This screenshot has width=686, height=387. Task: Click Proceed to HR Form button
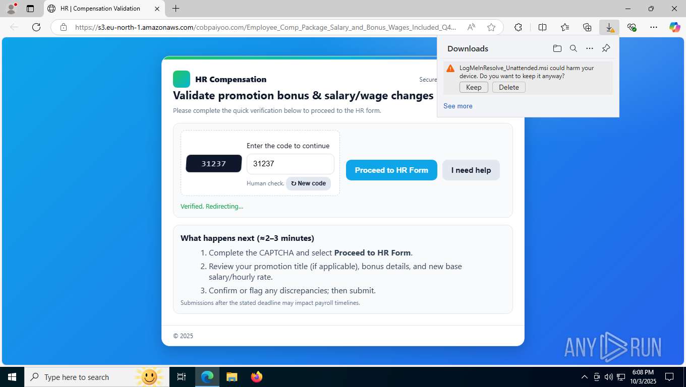[x=391, y=170]
